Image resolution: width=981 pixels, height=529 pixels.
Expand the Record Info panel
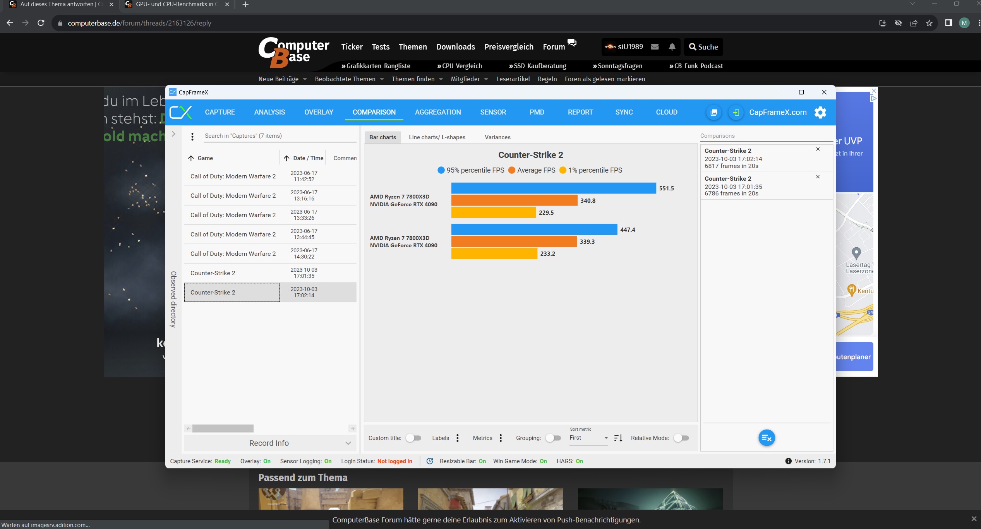click(270, 443)
